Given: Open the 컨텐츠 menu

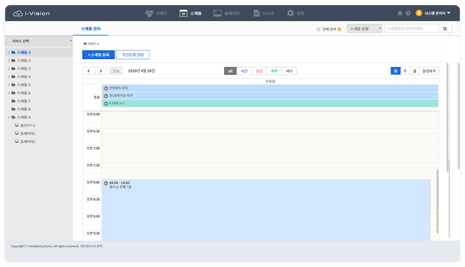Looking at the screenshot, I should pos(156,13).
